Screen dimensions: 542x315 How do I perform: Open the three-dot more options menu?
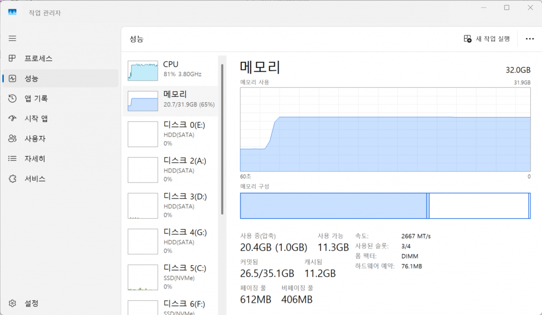click(x=529, y=39)
